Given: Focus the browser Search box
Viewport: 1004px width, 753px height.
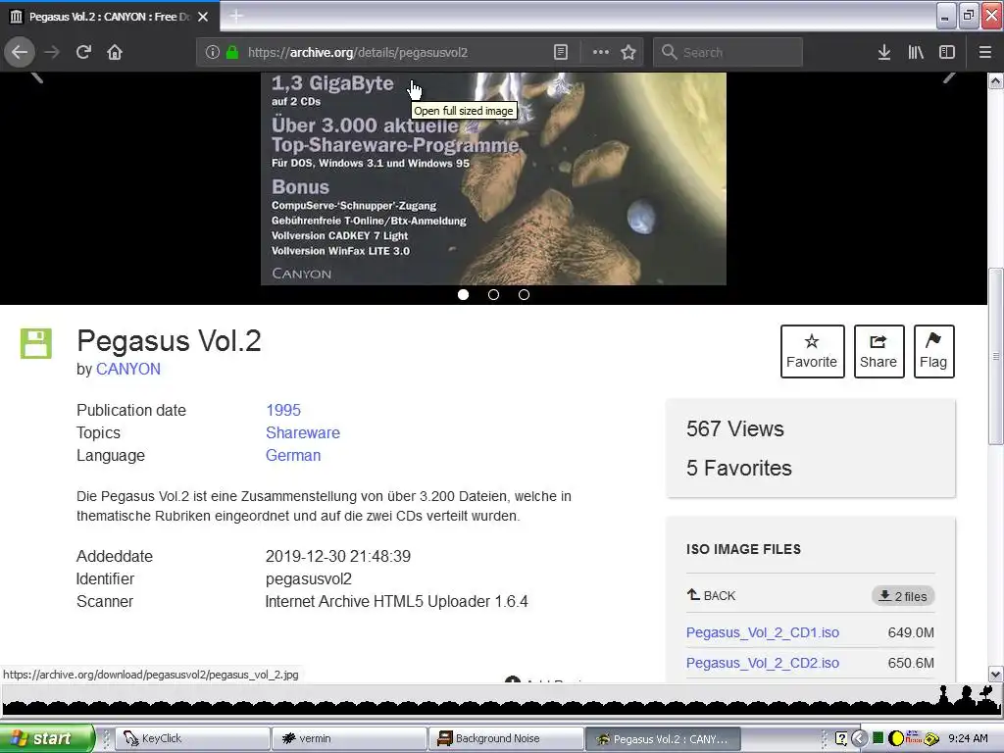Looking at the screenshot, I should coord(728,52).
